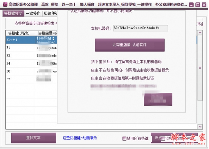This screenshot has height=149, width=209.
Task: Toggle 禁用所有热键 checkbox
Action: tap(124, 139)
